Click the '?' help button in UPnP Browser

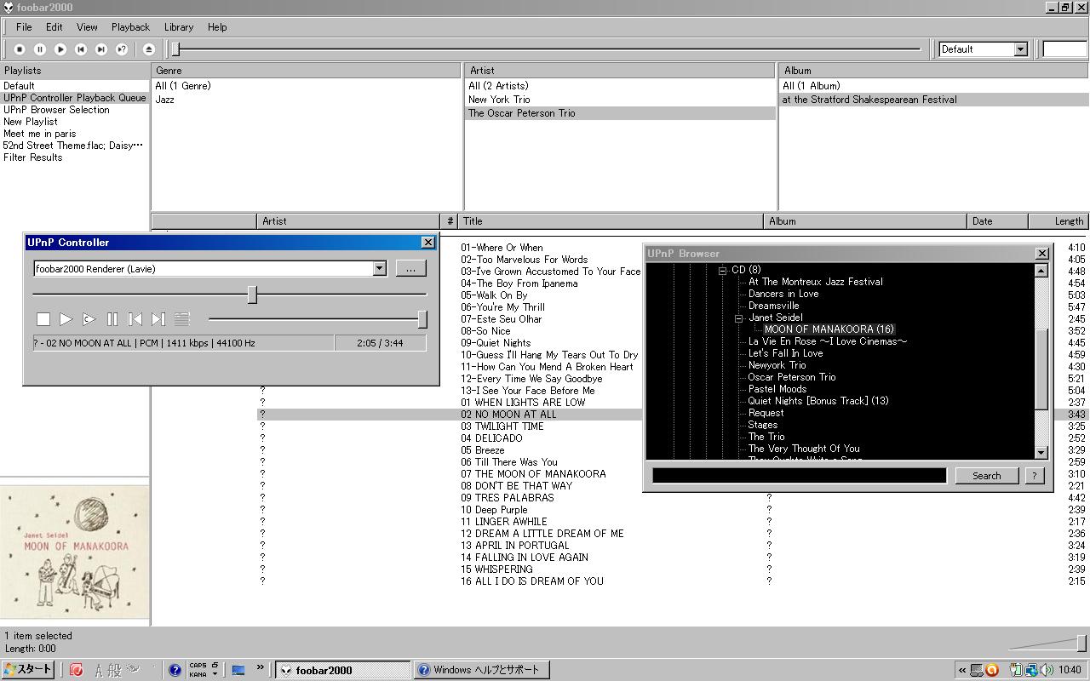[x=1034, y=476]
